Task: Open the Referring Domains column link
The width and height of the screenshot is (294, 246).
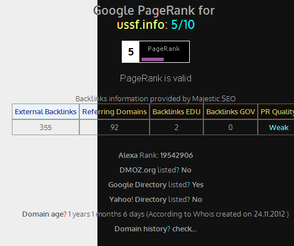Action: pos(114,112)
